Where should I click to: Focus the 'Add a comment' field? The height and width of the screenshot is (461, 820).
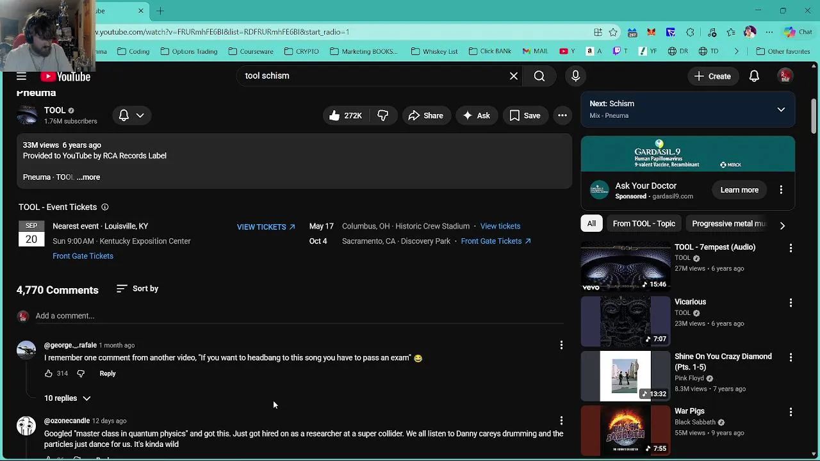(299, 316)
